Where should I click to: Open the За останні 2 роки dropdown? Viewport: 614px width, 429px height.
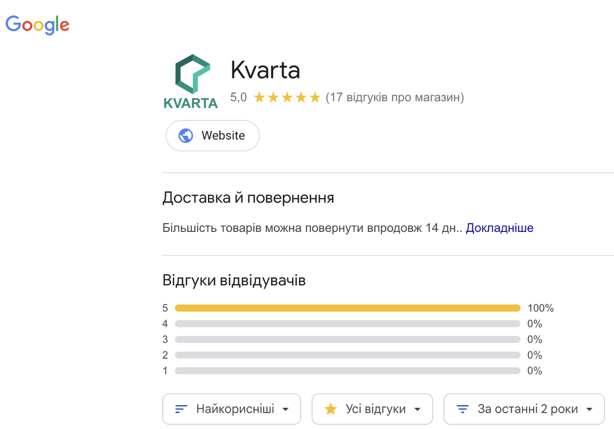524,409
